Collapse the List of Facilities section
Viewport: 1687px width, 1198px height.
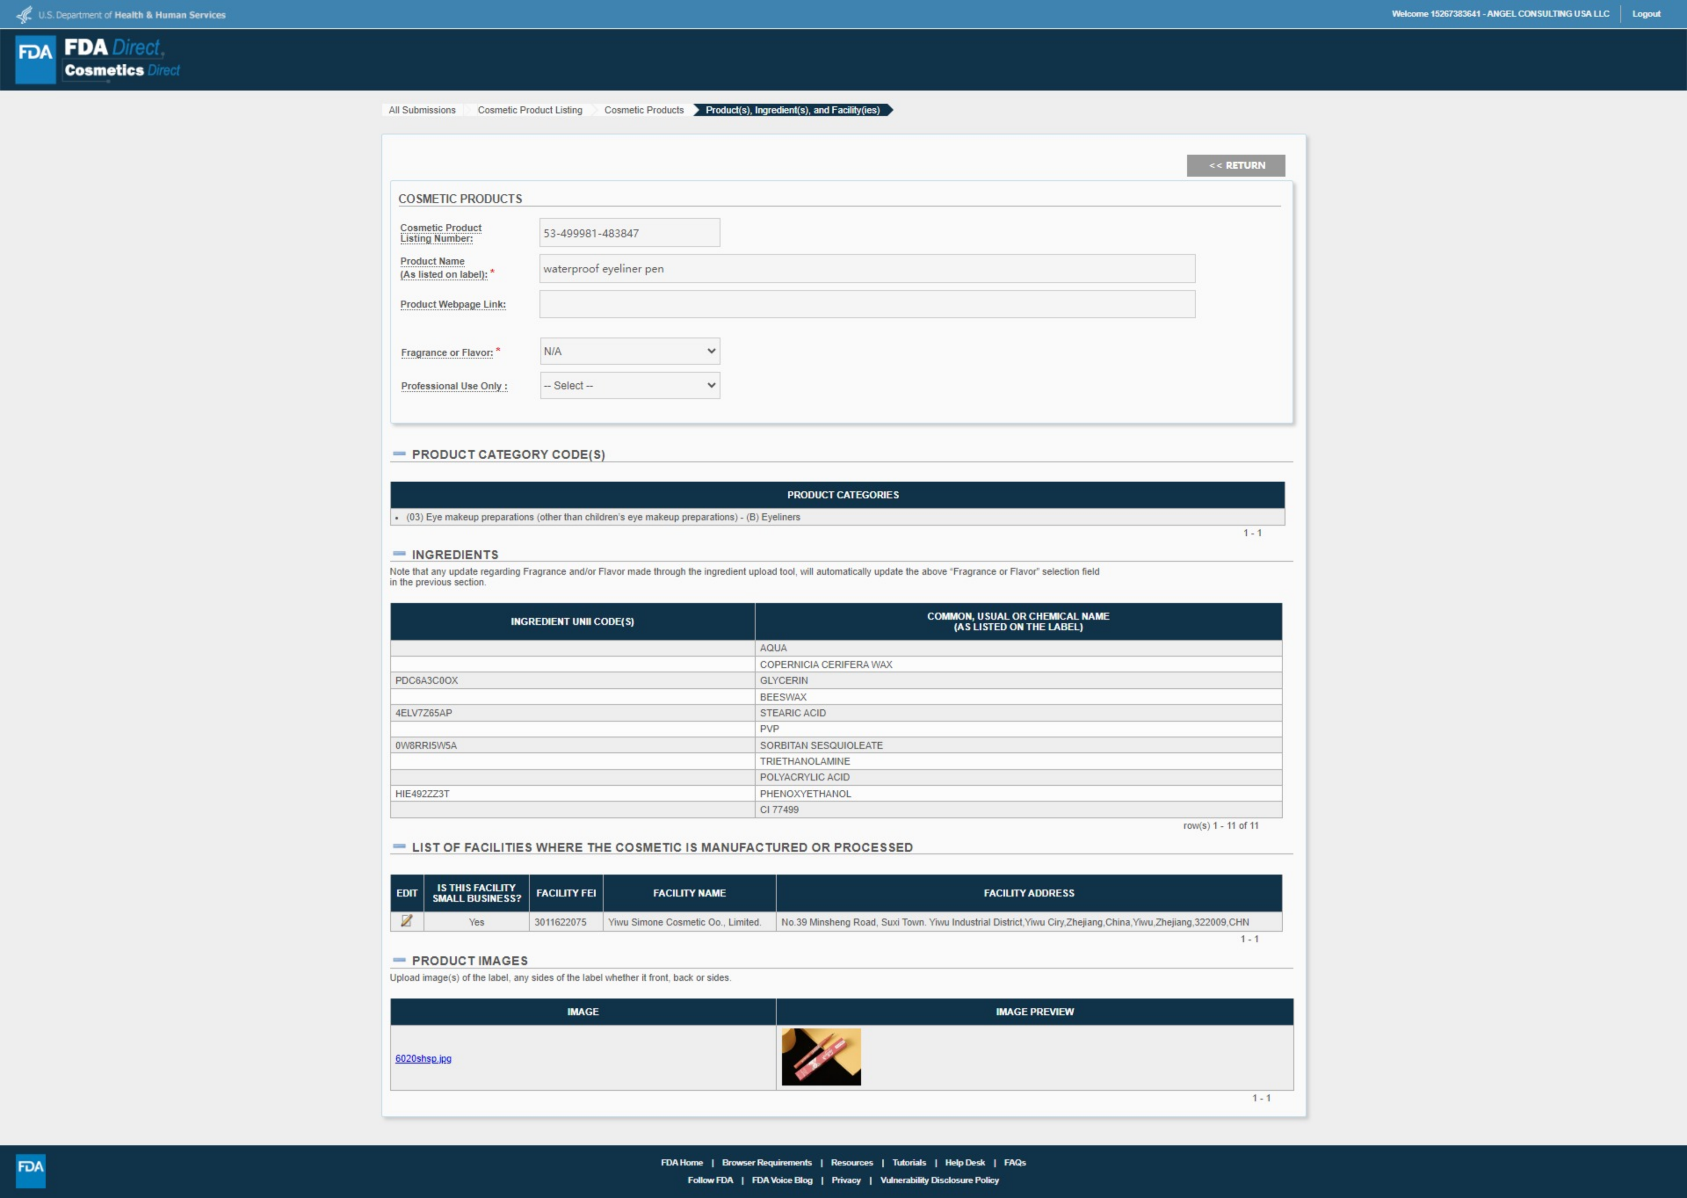(399, 847)
